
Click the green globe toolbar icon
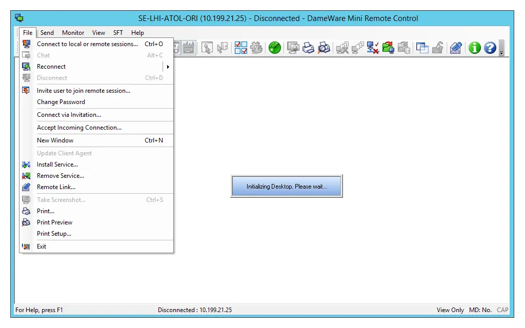tap(275, 48)
